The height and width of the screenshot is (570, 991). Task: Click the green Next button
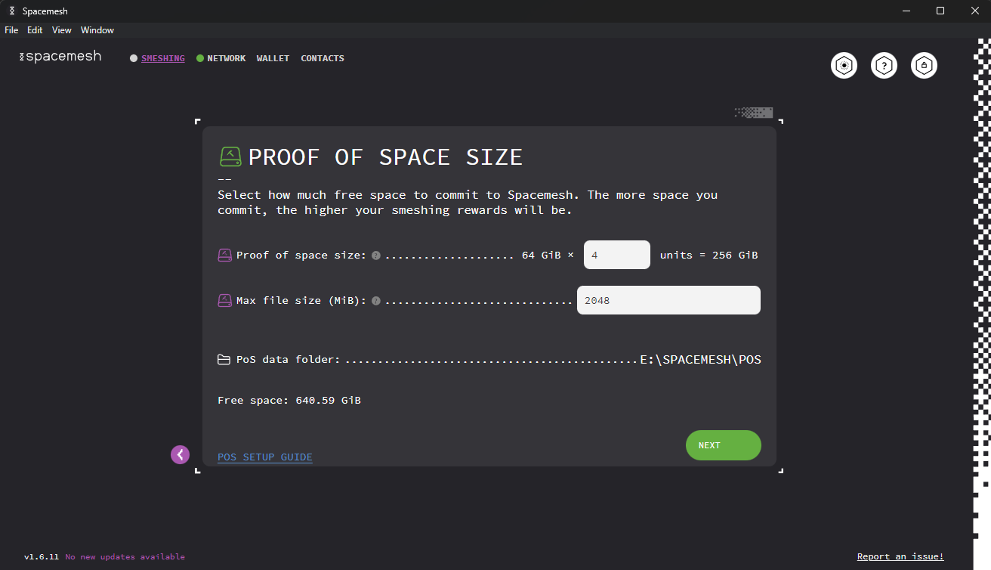coord(724,445)
